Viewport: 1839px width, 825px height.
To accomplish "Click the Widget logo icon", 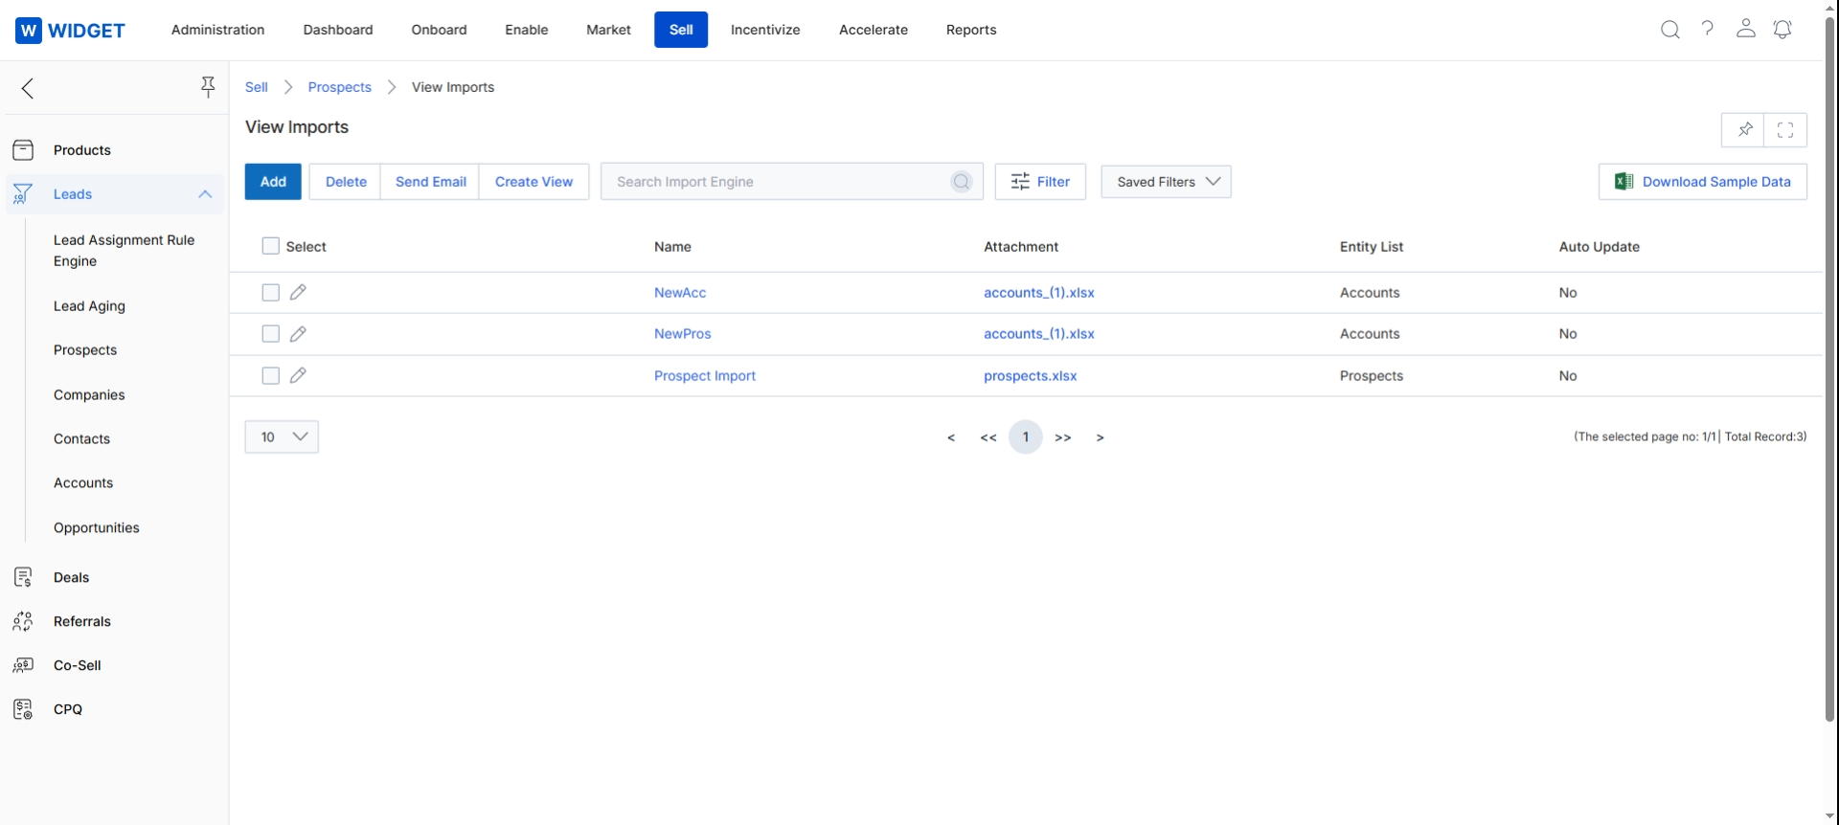I will 29,31.
